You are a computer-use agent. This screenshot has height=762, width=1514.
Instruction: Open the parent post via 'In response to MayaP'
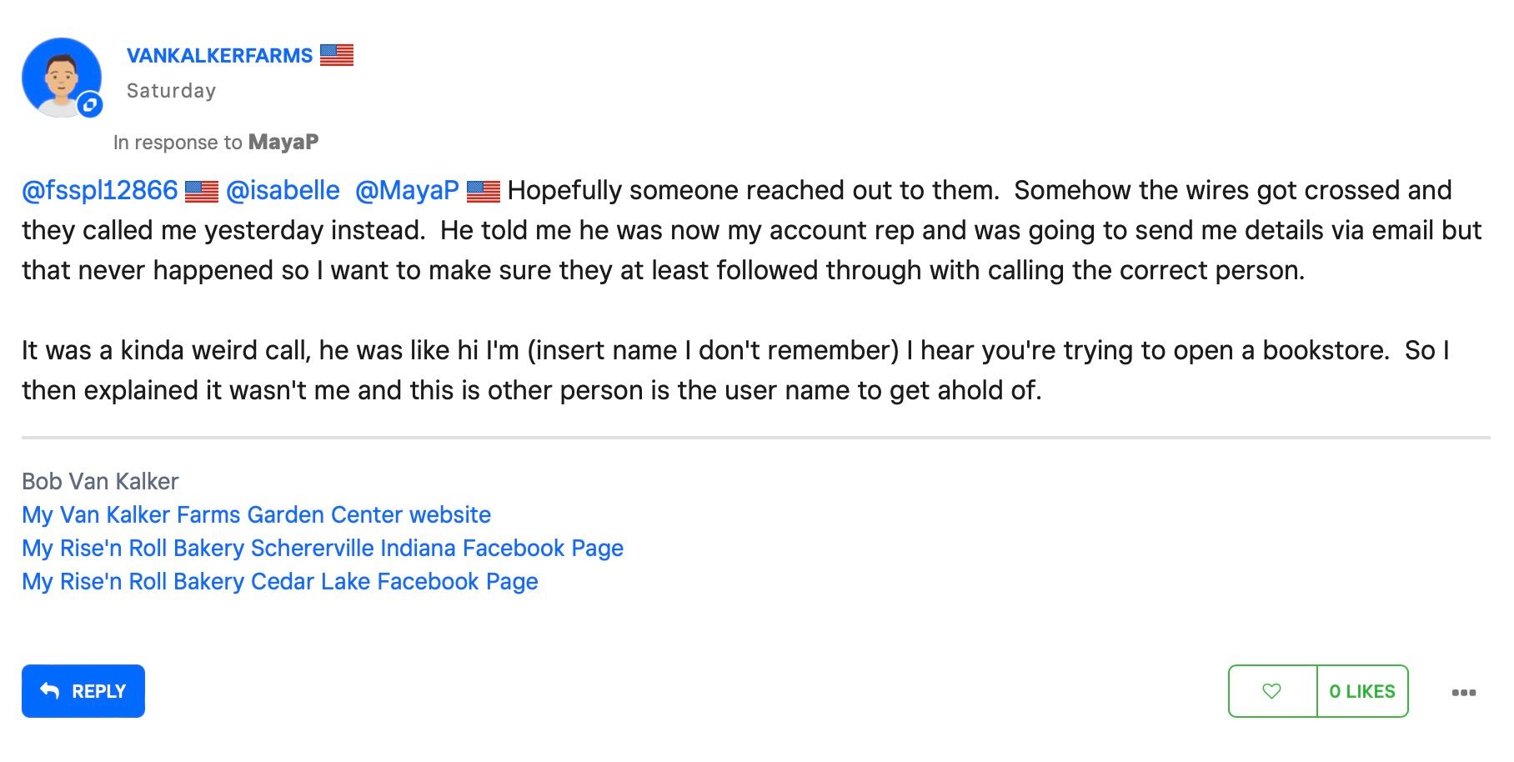(x=283, y=143)
